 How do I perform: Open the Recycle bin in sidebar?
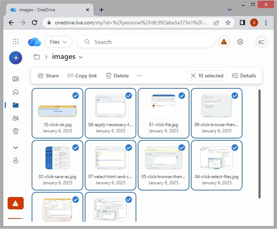click(16, 131)
